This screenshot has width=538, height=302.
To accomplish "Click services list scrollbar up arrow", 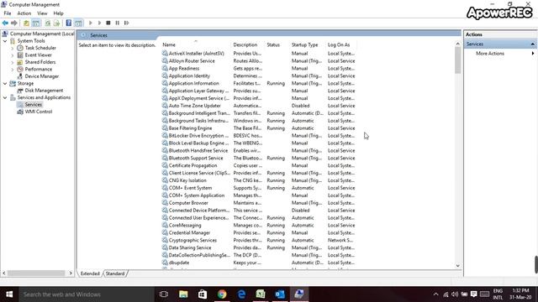I will 457,44.
